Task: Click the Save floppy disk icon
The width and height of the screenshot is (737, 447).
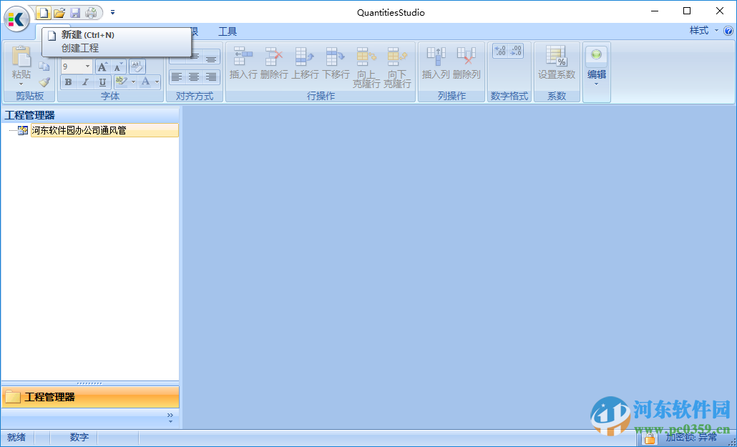Action: (x=75, y=13)
